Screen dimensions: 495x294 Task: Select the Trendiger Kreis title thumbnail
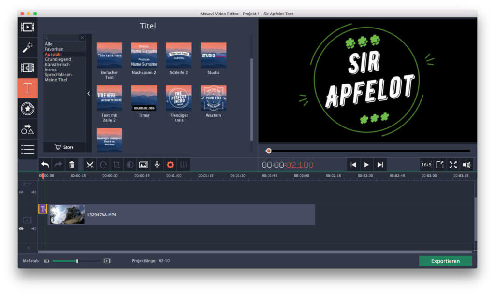[179, 98]
